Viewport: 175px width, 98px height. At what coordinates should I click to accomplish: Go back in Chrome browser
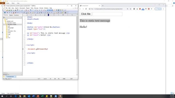pos(80,9)
